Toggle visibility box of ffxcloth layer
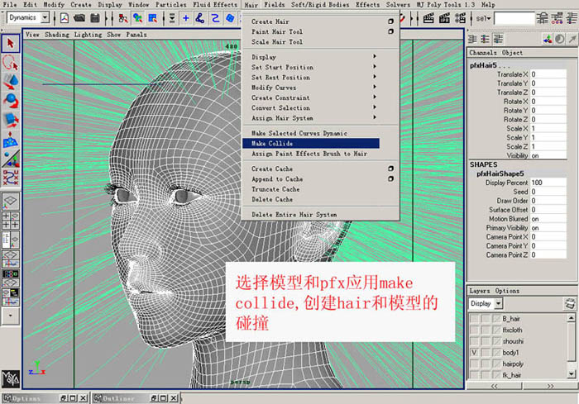The width and height of the screenshot is (579, 404). point(474,330)
